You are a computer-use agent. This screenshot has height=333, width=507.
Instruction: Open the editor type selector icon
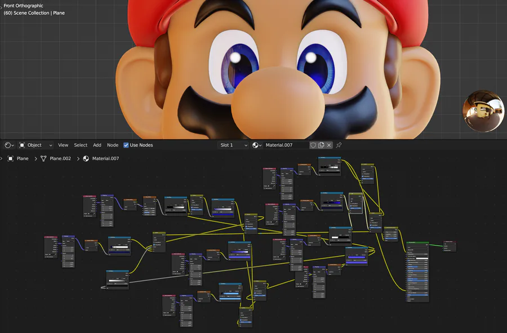click(9, 145)
